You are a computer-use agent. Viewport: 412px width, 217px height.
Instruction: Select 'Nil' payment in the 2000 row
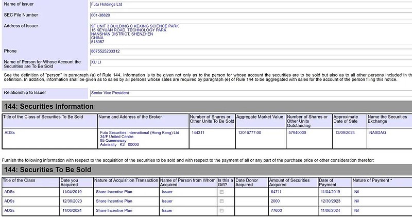pos(356,201)
